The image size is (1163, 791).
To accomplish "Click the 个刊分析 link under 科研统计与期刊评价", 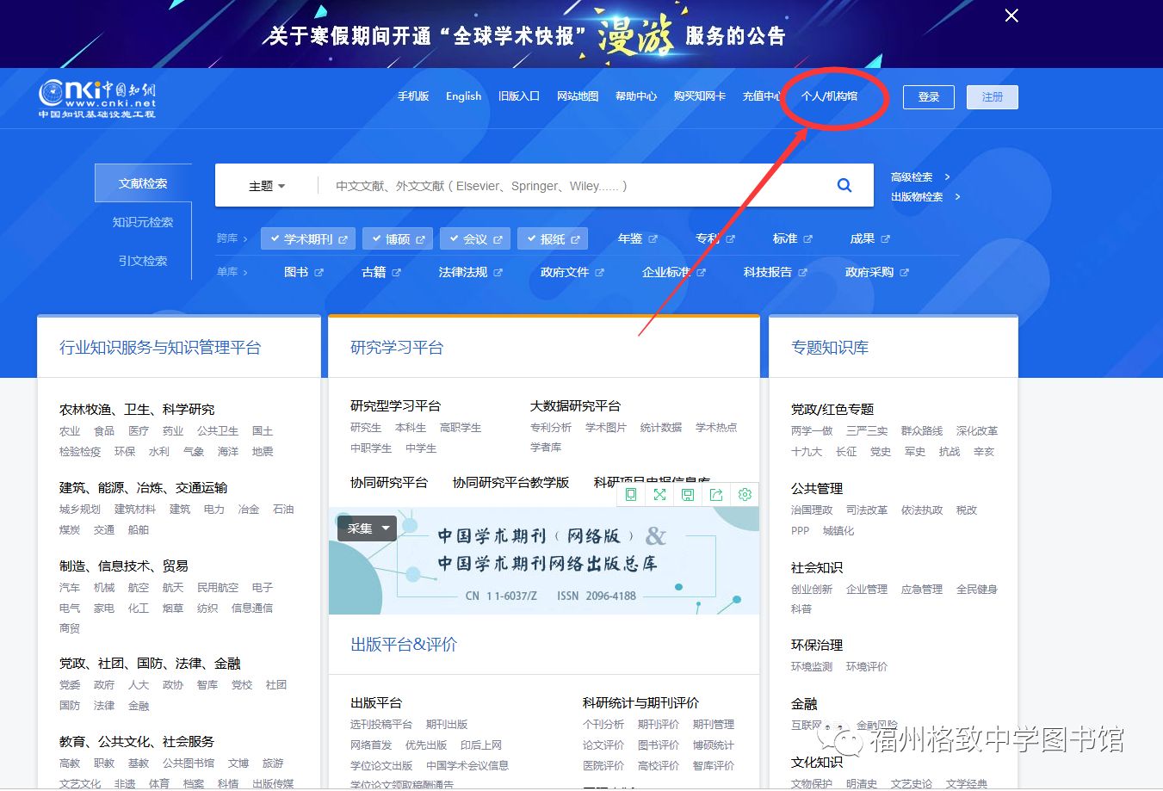I will click(603, 725).
